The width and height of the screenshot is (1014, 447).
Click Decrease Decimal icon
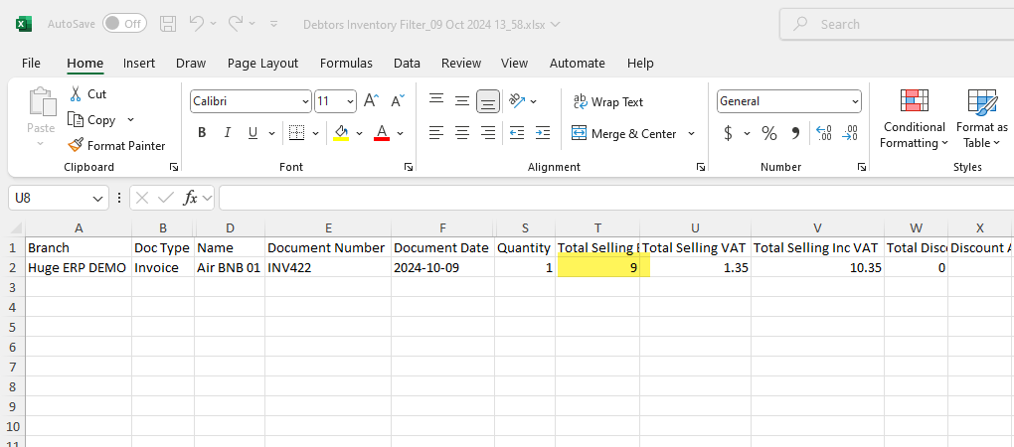[849, 133]
